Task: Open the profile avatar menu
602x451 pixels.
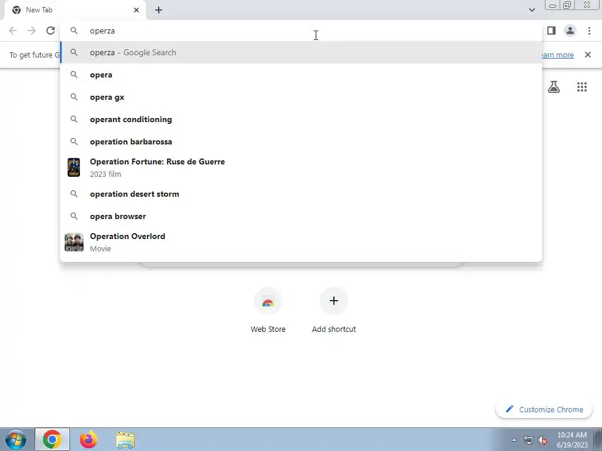Action: pyautogui.click(x=570, y=31)
